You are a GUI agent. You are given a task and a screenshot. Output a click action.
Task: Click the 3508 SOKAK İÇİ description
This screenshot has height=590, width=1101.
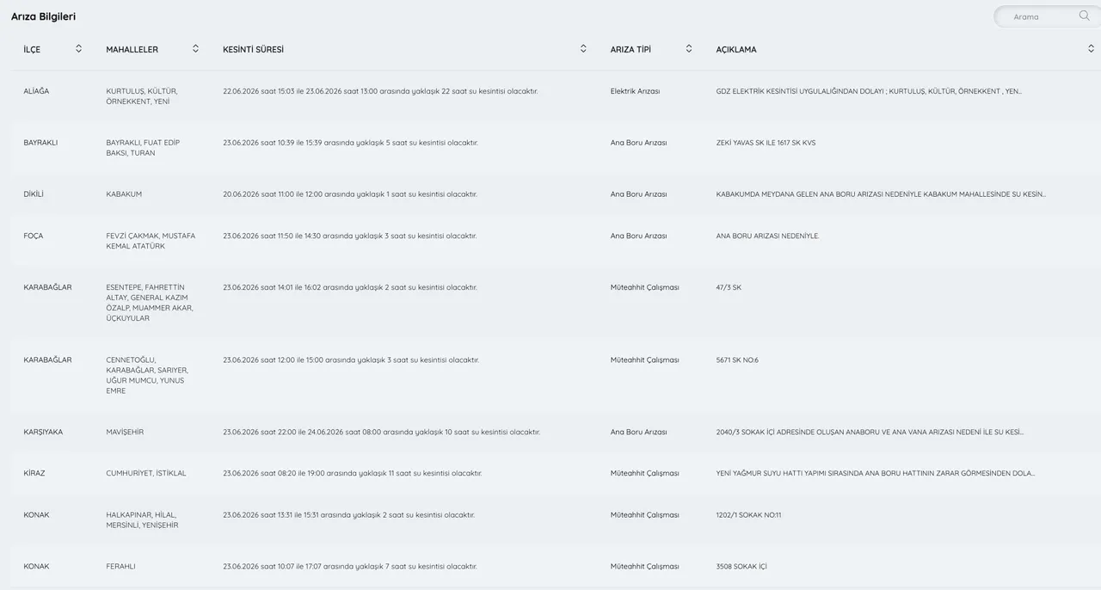pos(741,566)
